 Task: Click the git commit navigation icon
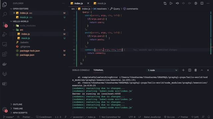click(x=177, y=3)
